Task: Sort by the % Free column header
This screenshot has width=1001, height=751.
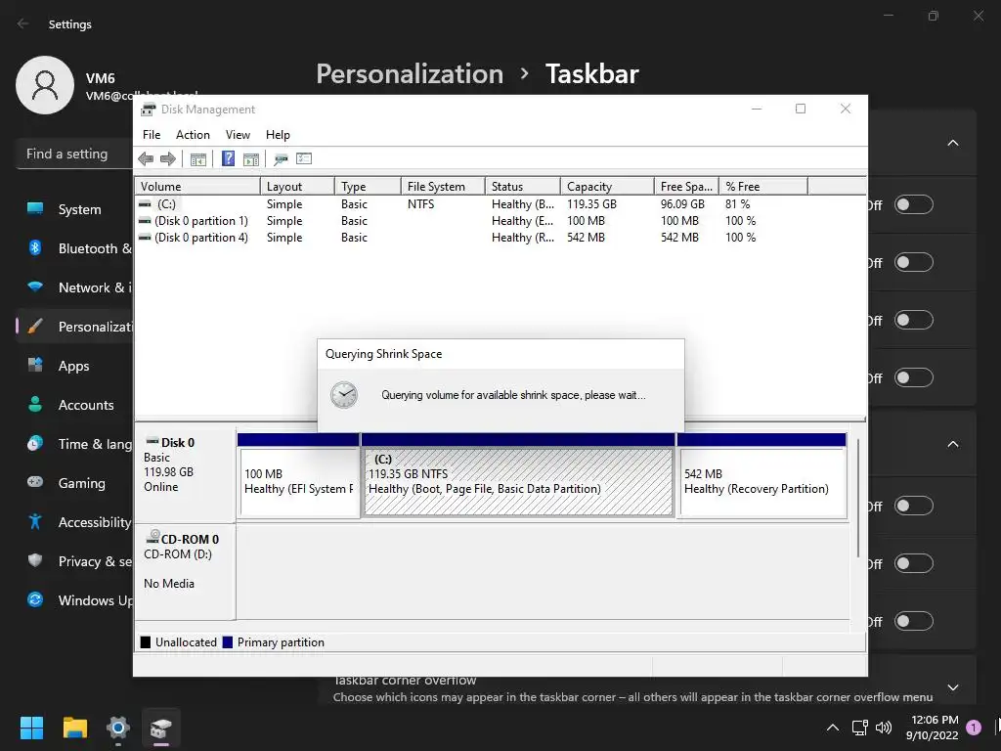Action: (x=762, y=187)
